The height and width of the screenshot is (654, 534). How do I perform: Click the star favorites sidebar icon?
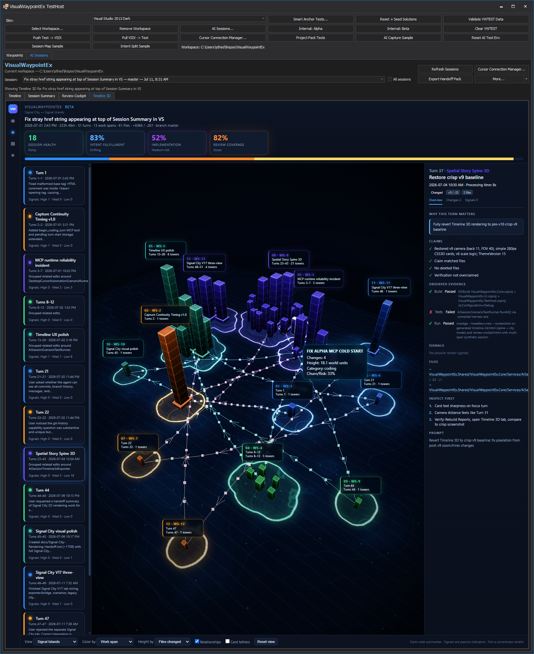[13, 155]
